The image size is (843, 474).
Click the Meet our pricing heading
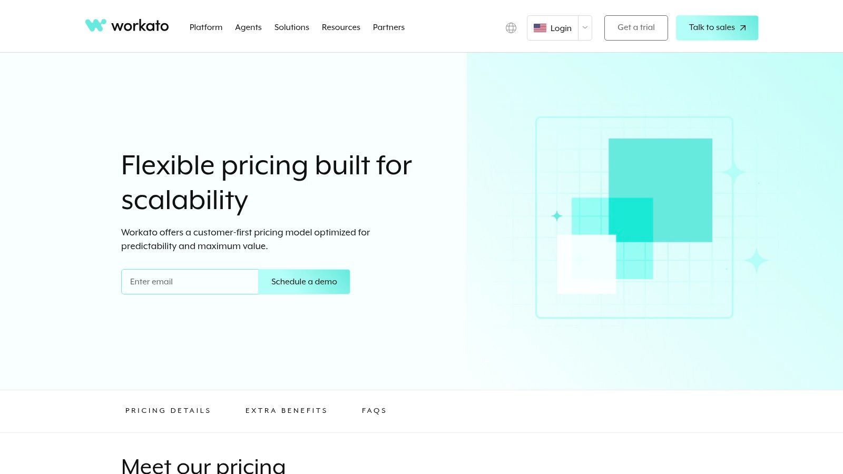pos(203,466)
